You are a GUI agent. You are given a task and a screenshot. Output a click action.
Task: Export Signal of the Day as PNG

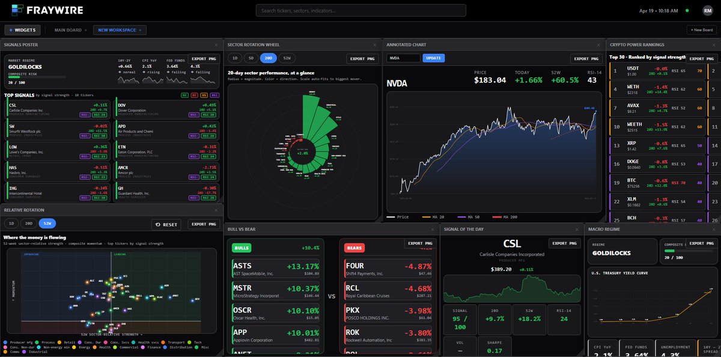pos(564,243)
